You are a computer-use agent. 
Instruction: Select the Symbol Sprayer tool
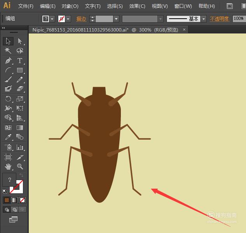pyautogui.click(x=8, y=147)
